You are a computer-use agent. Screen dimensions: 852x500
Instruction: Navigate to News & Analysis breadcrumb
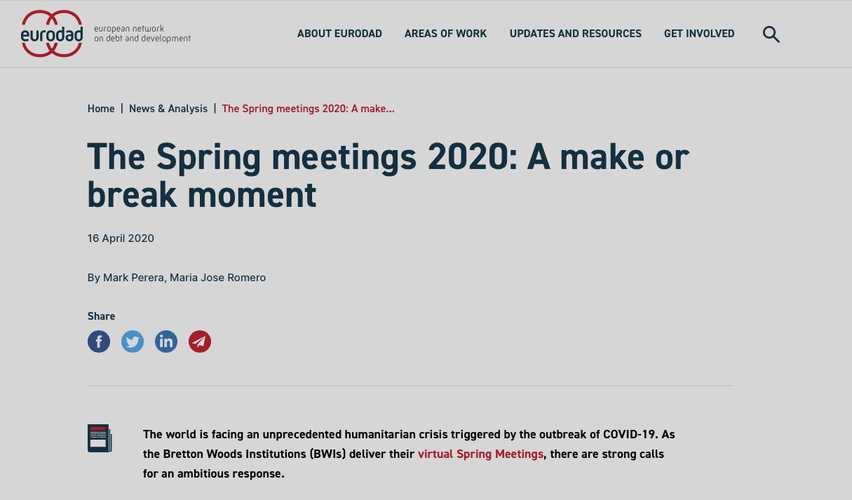point(168,109)
